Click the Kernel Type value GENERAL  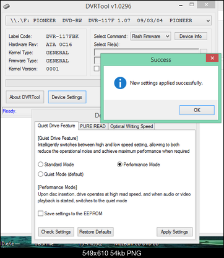point(58,53)
